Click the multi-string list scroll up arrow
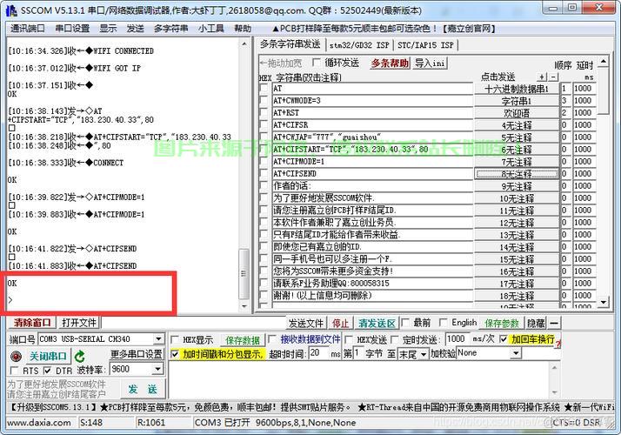This screenshot has width=621, height=435. click(603, 61)
